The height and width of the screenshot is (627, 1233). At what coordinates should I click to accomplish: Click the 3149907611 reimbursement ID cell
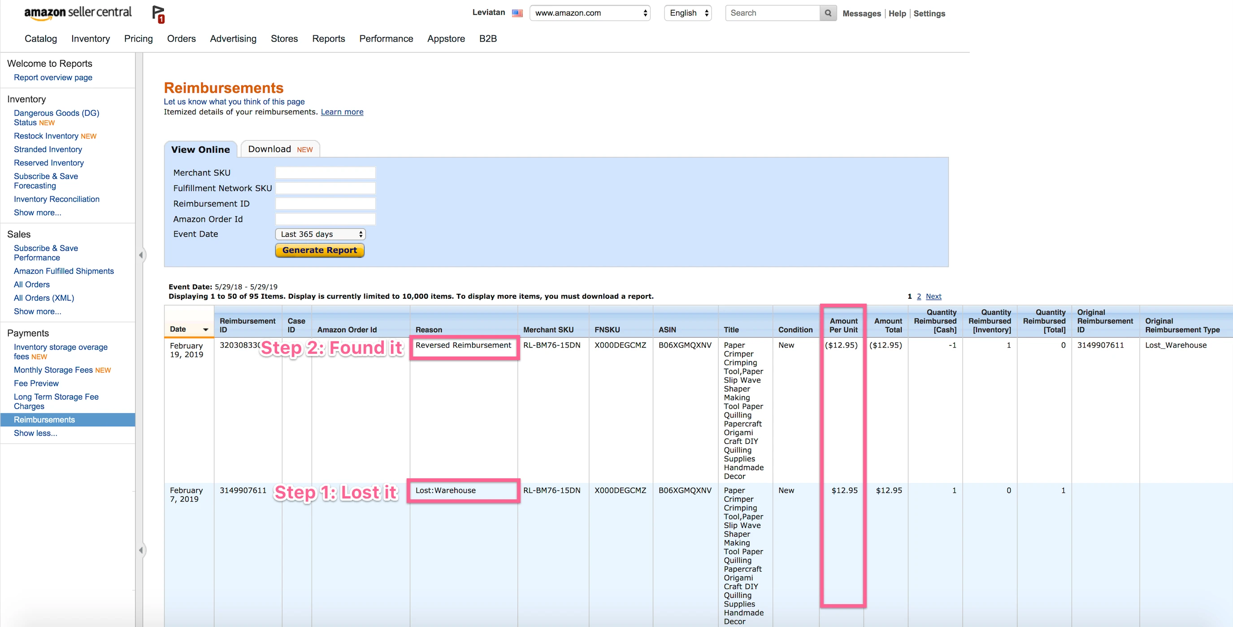(243, 490)
